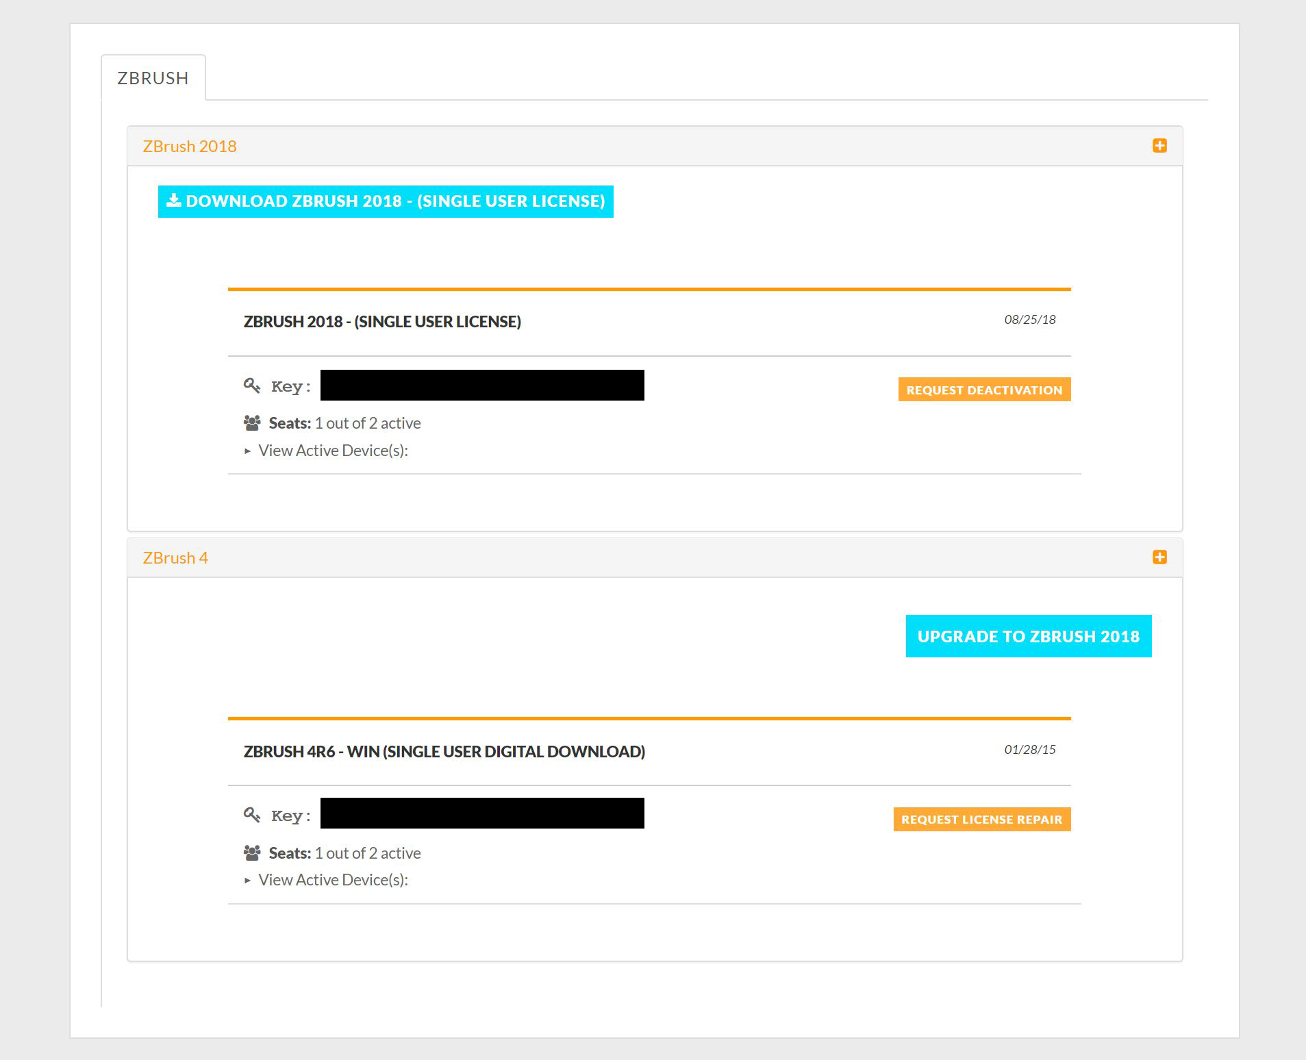Click the 01/28/15 purchase date
This screenshot has width=1306, height=1060.
pos(1030,750)
